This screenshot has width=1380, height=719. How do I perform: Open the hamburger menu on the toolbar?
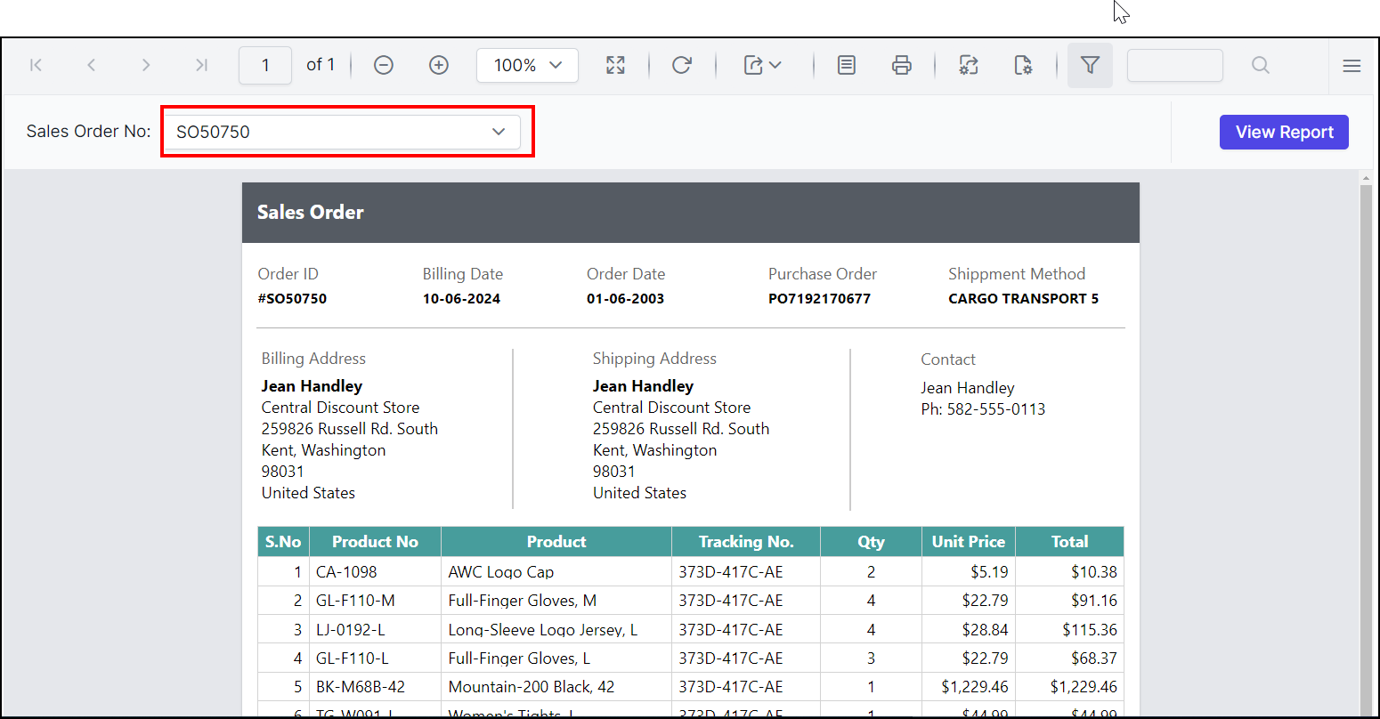(1352, 65)
